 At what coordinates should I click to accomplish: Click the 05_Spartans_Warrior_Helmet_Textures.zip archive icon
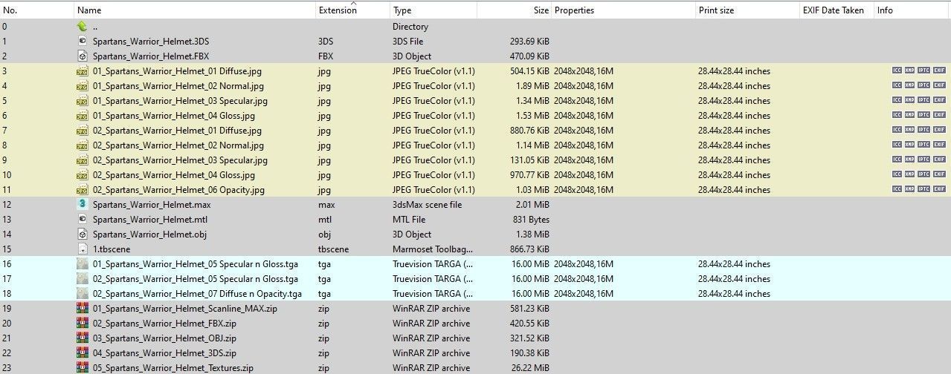coord(82,367)
